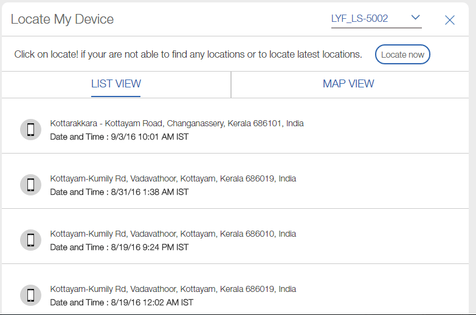Click the phone icon for the 8/31/16 entry

click(x=30, y=185)
